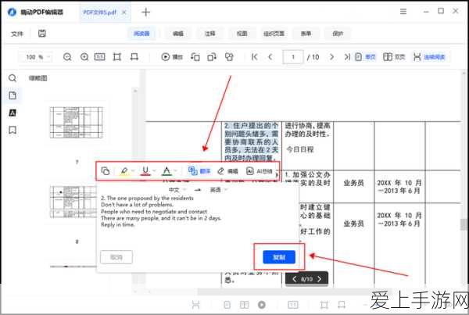This screenshot has height=315, width=469.
Task: Switch to the 注释 annotation tab
Action: tap(209, 34)
